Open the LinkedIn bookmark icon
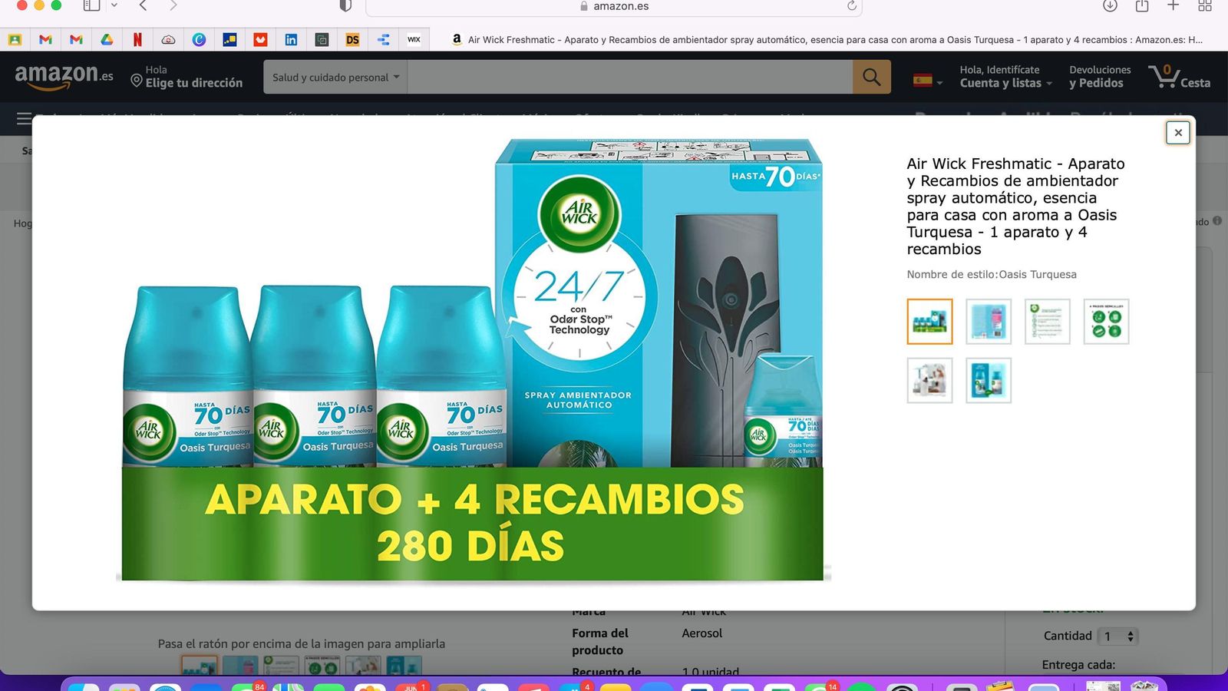The height and width of the screenshot is (691, 1228). pos(291,39)
